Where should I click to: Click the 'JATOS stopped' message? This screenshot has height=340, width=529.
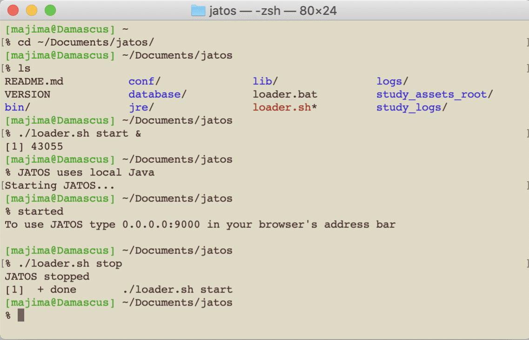pos(47,277)
